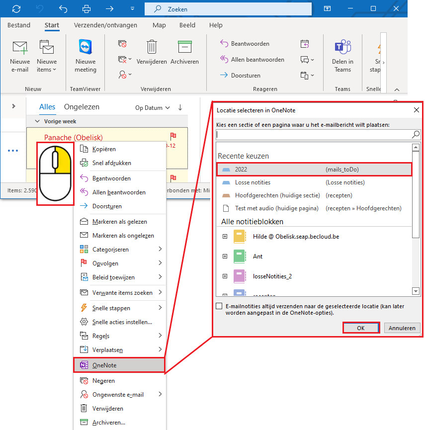Image resolution: width=425 pixels, height=430 pixels.
Task: Expand the losseNotities_2 notebook tree node
Action: tap(225, 276)
